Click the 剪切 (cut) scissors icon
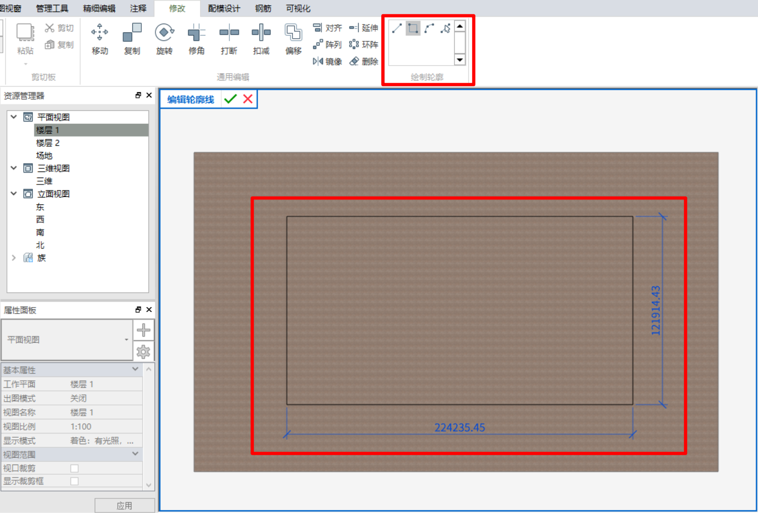 click(50, 28)
